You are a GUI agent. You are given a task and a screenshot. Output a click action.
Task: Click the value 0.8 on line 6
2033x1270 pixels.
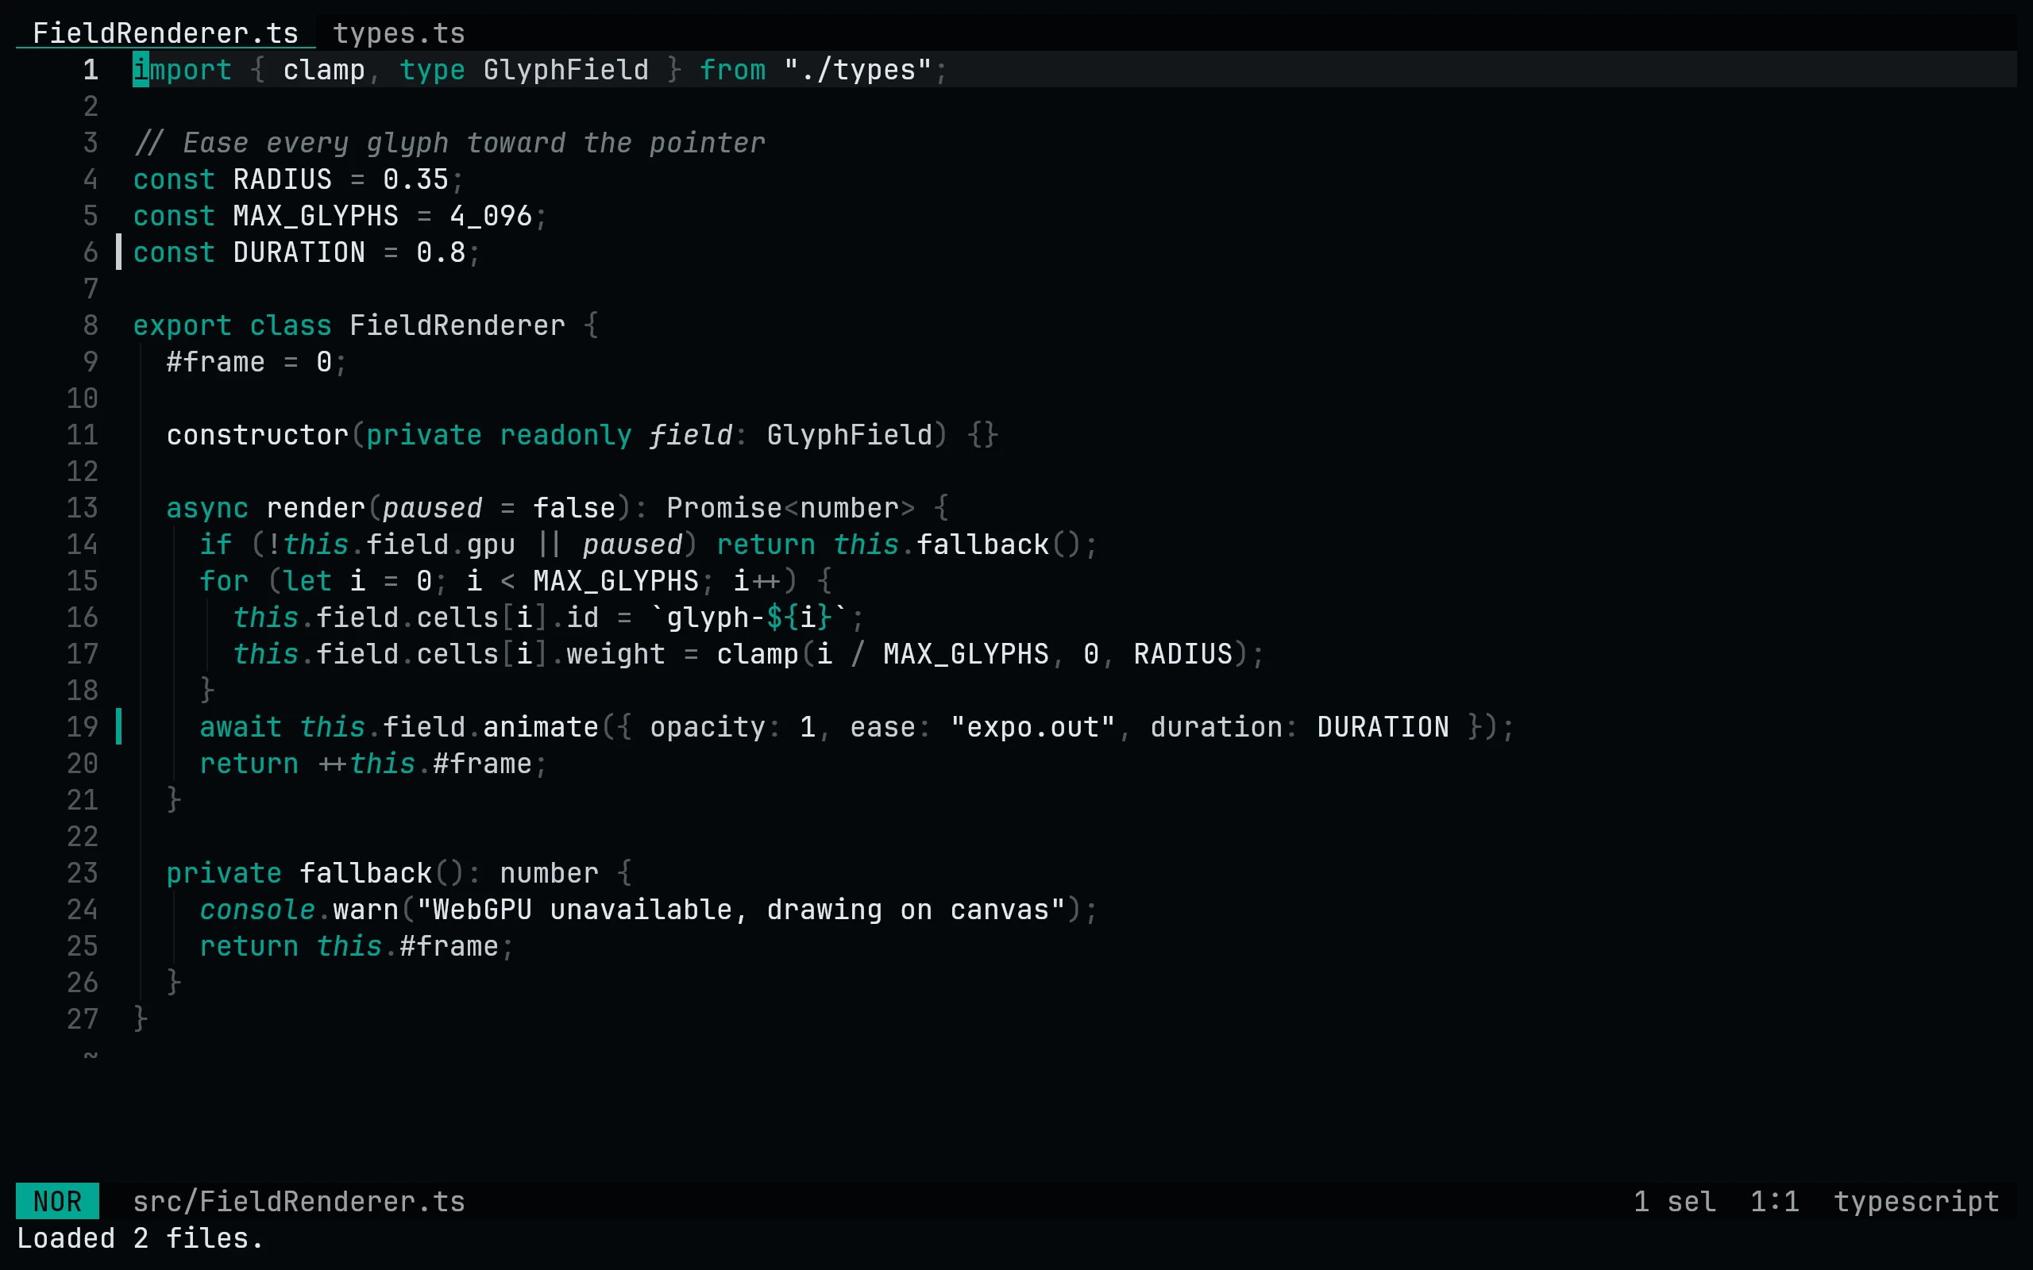440,252
